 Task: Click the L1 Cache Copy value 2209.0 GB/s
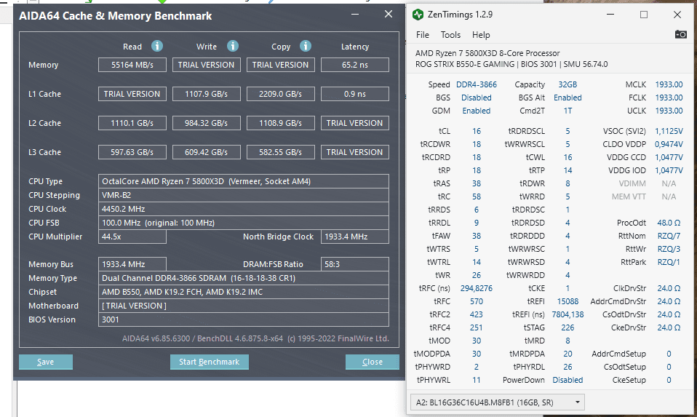point(281,95)
